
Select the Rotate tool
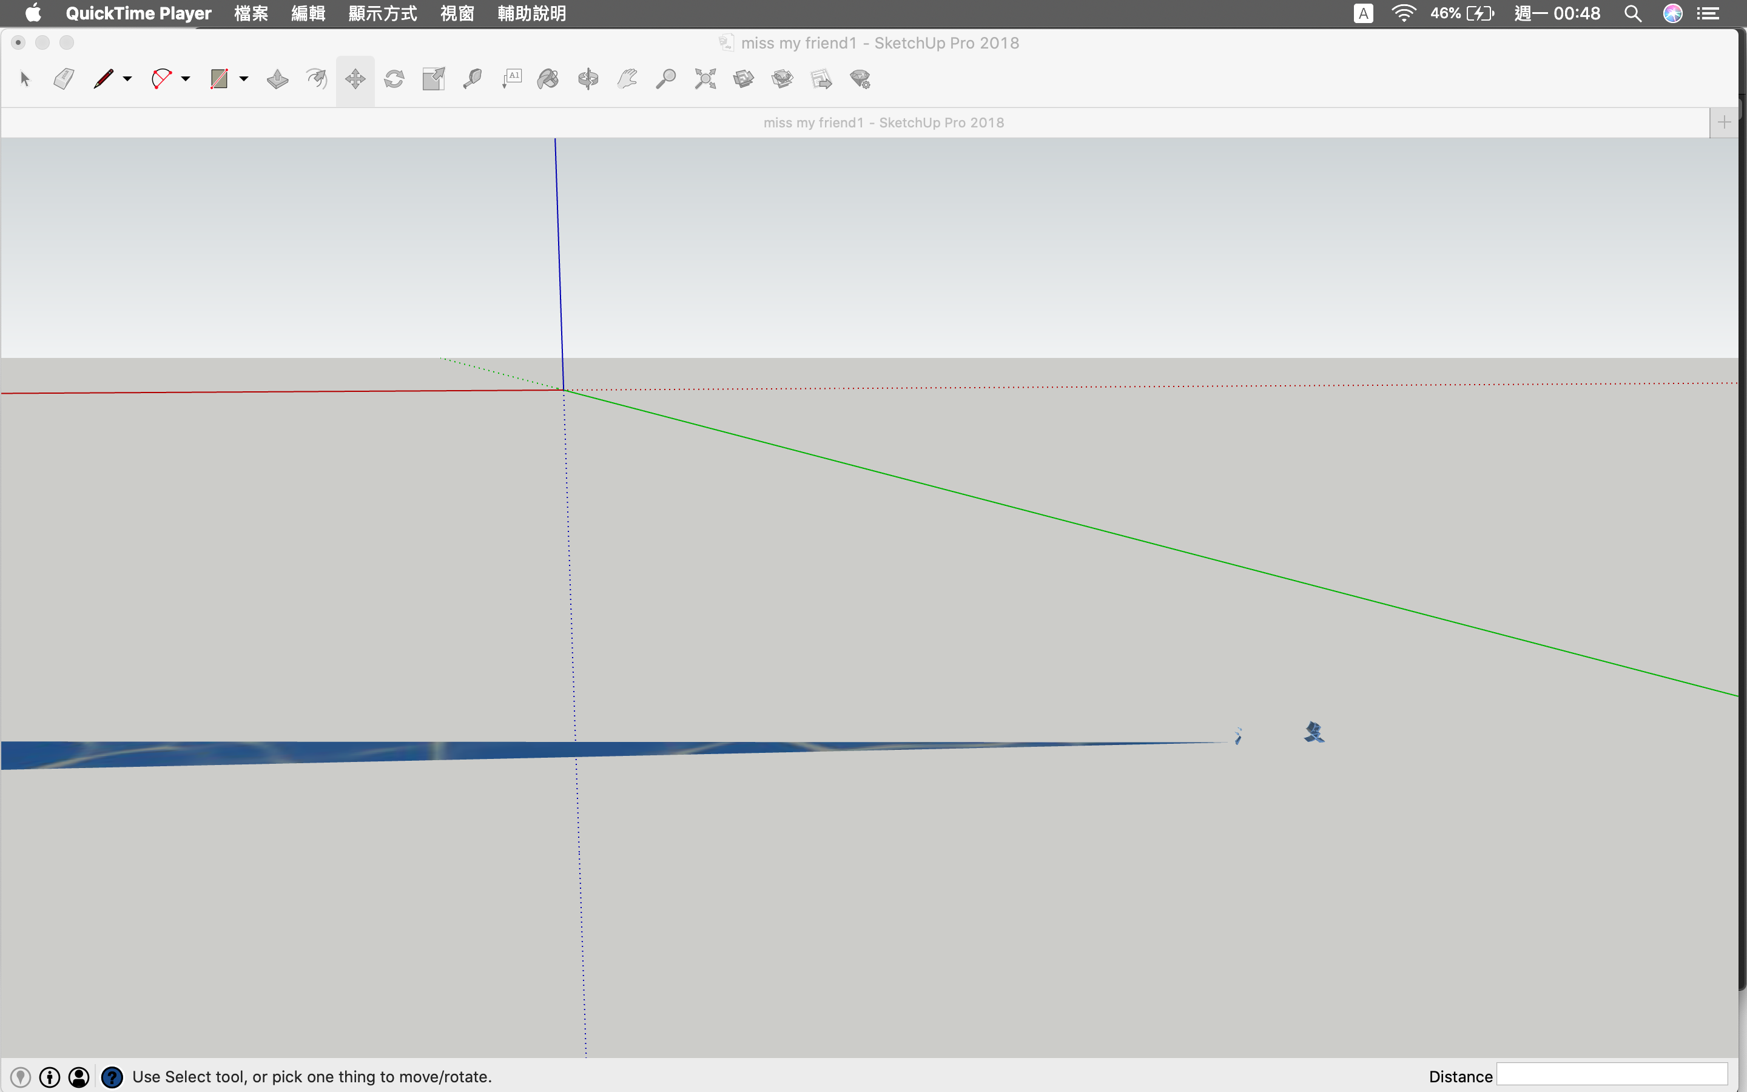tap(394, 79)
